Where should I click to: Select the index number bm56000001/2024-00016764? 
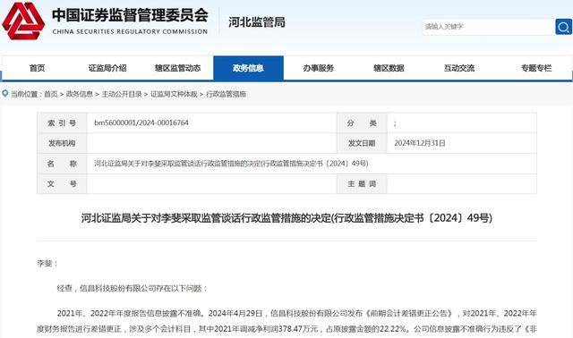click(141, 123)
